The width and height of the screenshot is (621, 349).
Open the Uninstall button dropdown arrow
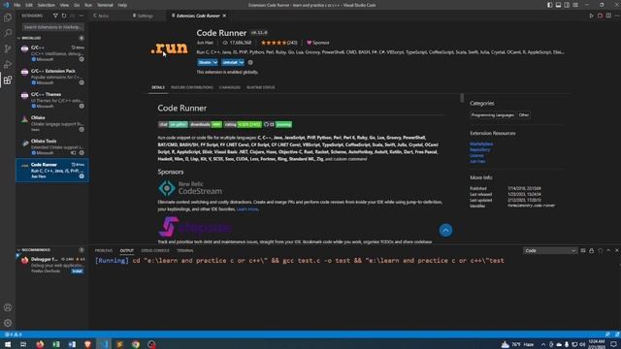242,62
